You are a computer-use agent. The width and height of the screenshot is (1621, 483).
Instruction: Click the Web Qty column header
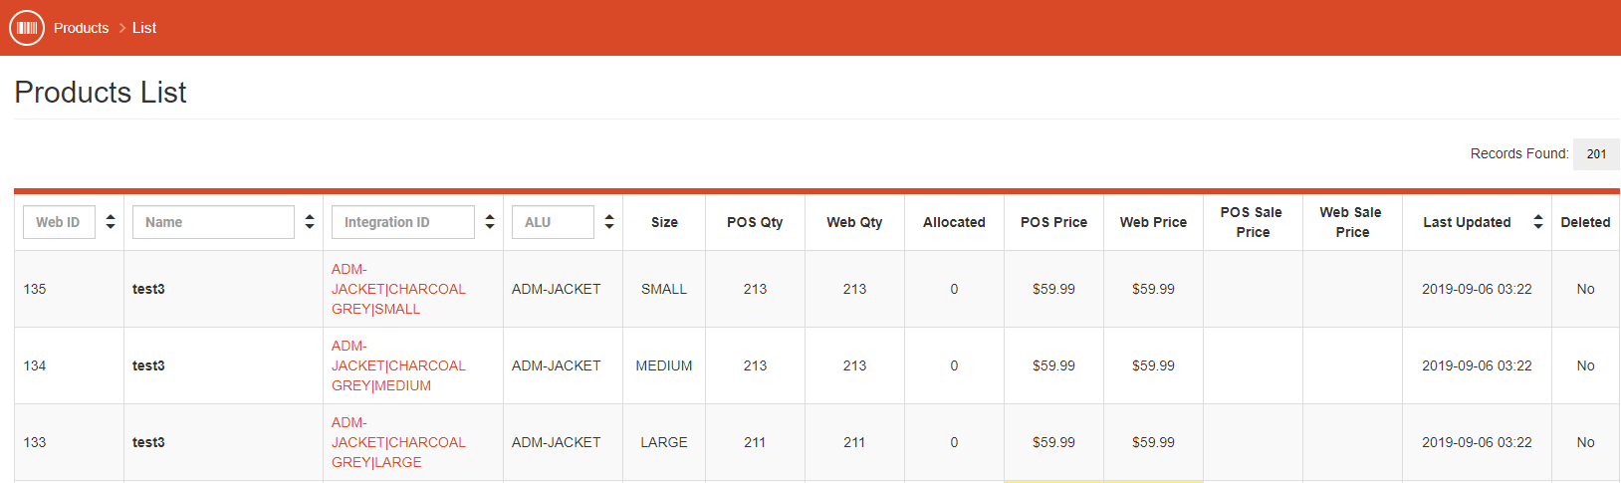click(x=854, y=222)
